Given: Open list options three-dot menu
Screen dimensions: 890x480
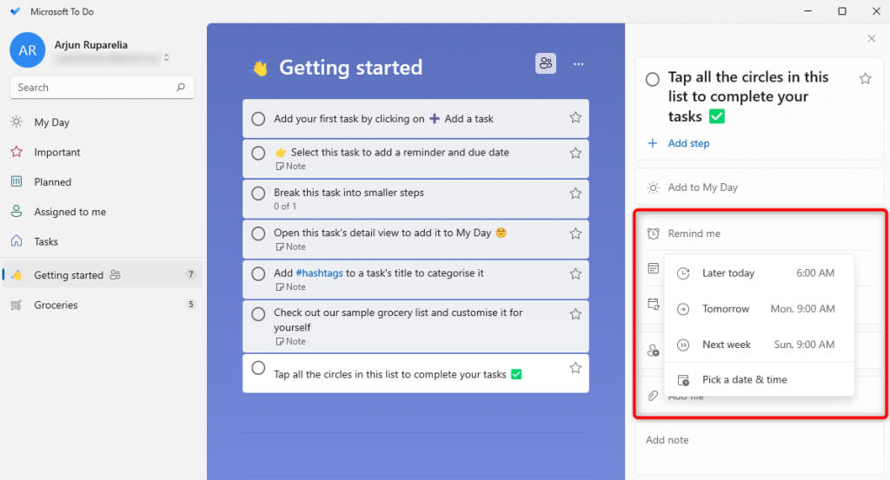Looking at the screenshot, I should click(578, 64).
